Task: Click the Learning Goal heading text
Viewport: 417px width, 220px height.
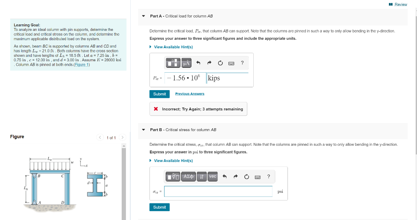Action: (x=27, y=25)
